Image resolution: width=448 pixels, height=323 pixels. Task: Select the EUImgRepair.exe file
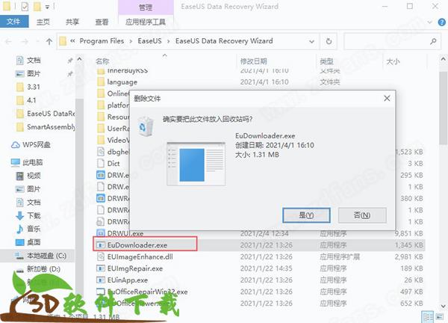click(135, 268)
